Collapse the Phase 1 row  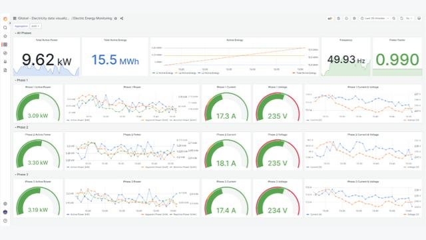(21, 80)
